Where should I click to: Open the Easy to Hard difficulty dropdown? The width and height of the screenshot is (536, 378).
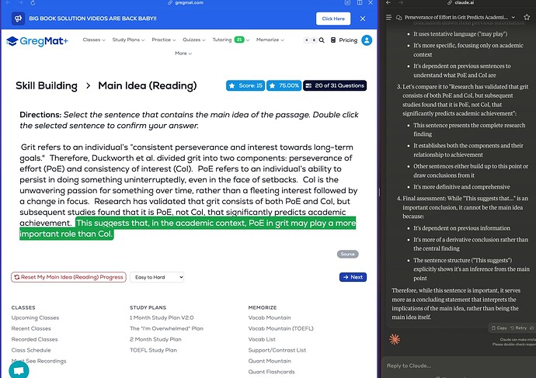157,277
